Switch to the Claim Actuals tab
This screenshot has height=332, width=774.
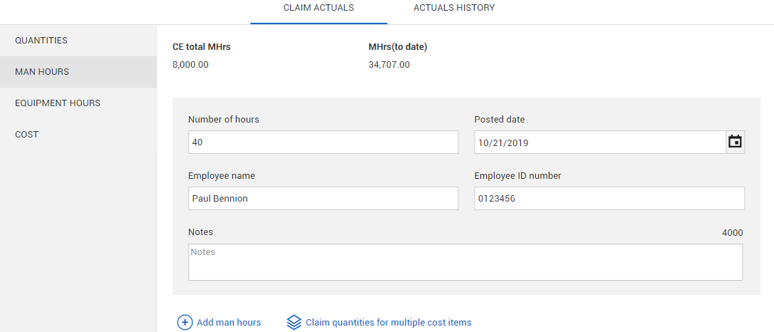(319, 9)
